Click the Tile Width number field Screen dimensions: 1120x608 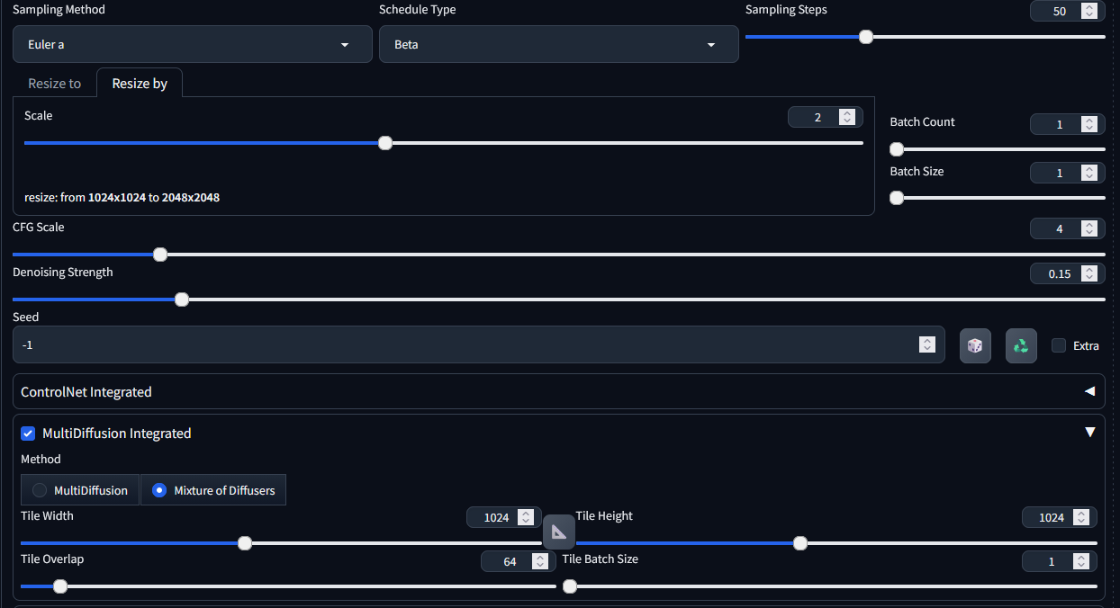503,517
